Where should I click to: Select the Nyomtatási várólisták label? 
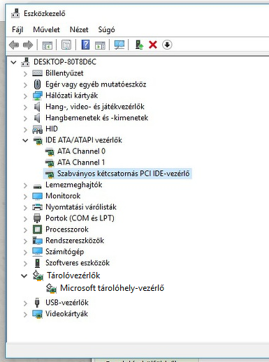[81, 207]
